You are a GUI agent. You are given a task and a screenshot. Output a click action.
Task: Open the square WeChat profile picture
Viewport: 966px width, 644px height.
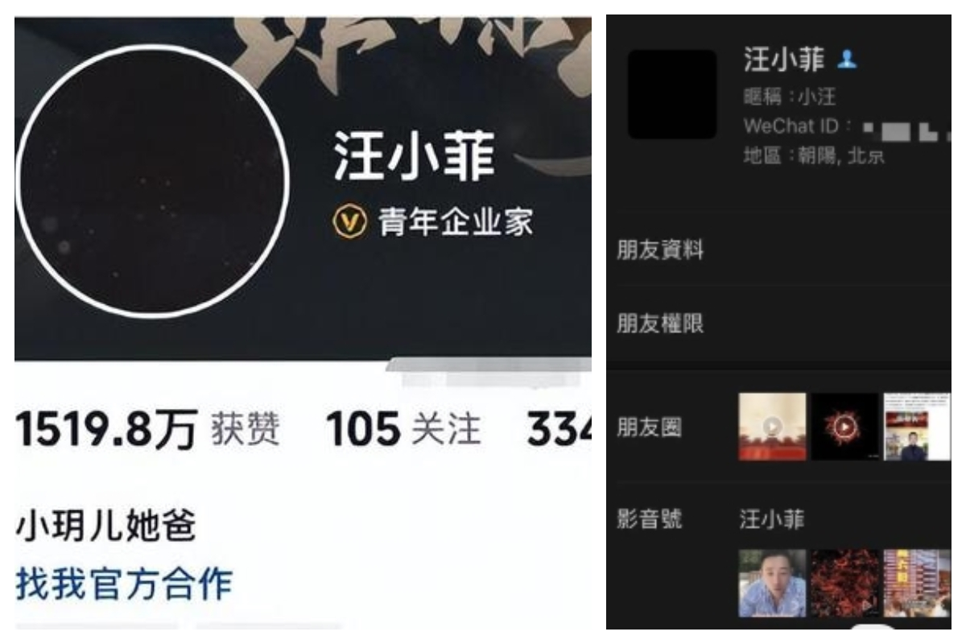tap(672, 94)
